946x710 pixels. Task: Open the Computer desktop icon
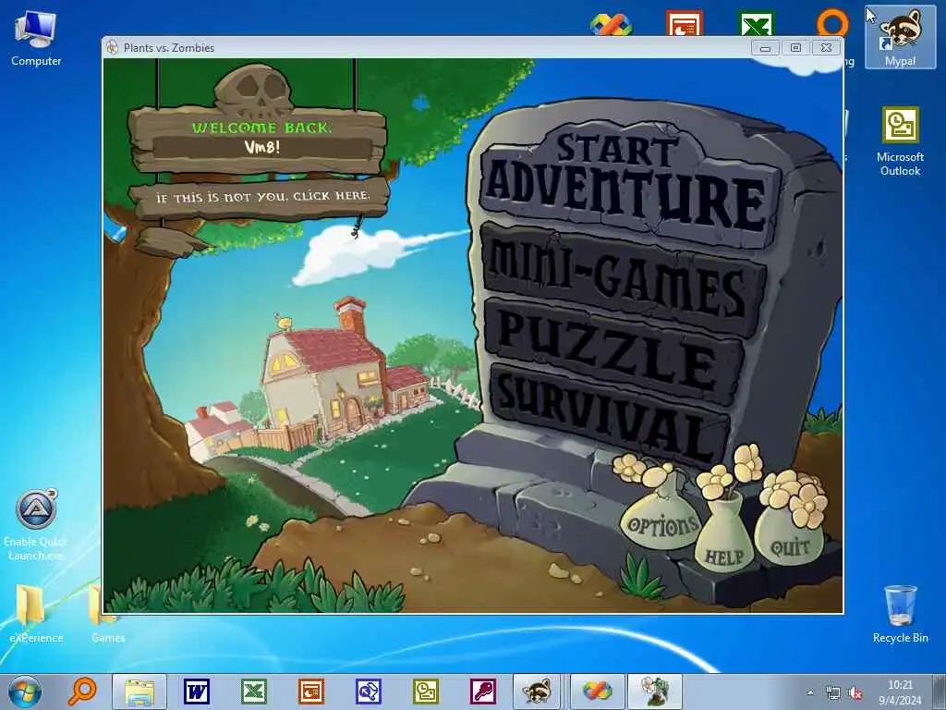(36, 39)
